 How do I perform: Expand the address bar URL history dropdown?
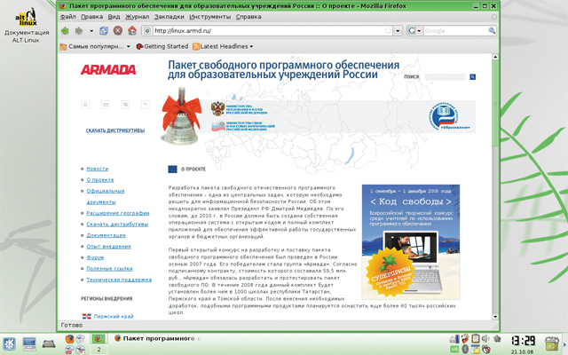(x=398, y=31)
